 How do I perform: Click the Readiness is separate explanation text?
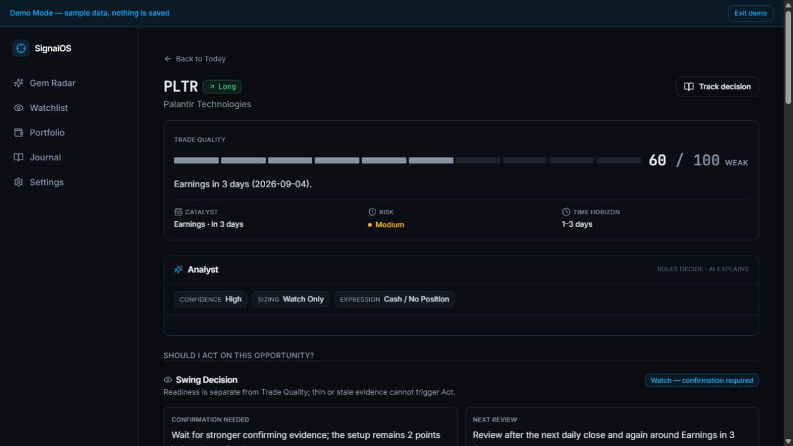tap(309, 392)
